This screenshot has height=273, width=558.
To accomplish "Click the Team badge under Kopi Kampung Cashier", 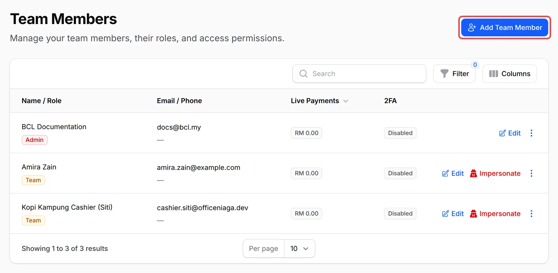I will coord(33,220).
